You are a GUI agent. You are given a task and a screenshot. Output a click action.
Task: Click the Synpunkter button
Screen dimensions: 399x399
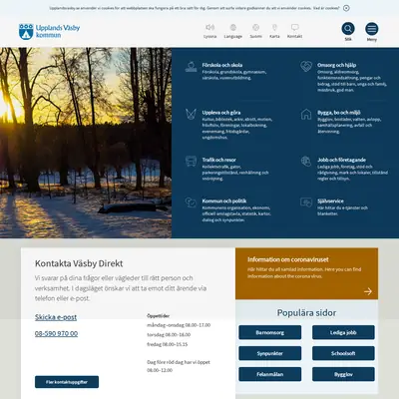[270, 353]
